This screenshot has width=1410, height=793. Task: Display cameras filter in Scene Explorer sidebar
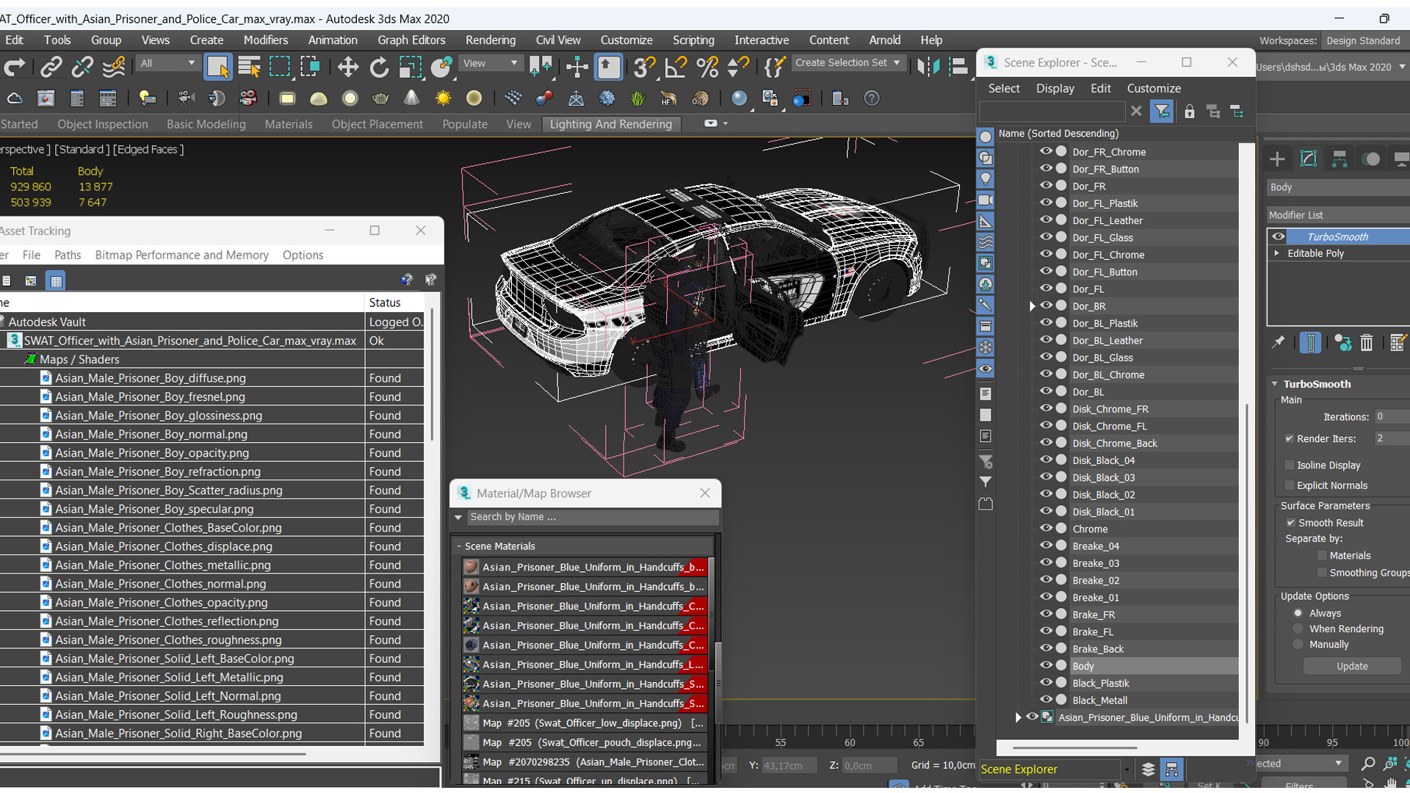[x=986, y=200]
